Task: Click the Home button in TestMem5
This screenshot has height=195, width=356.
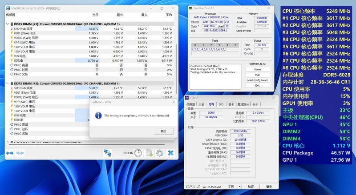Action: 257,69
